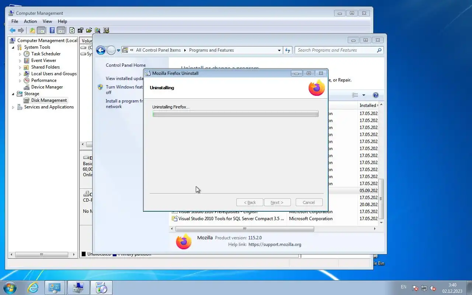Image resolution: width=472 pixels, height=295 pixels.
Task: Click the Up one level folder icon
Action: pyautogui.click(x=32, y=30)
